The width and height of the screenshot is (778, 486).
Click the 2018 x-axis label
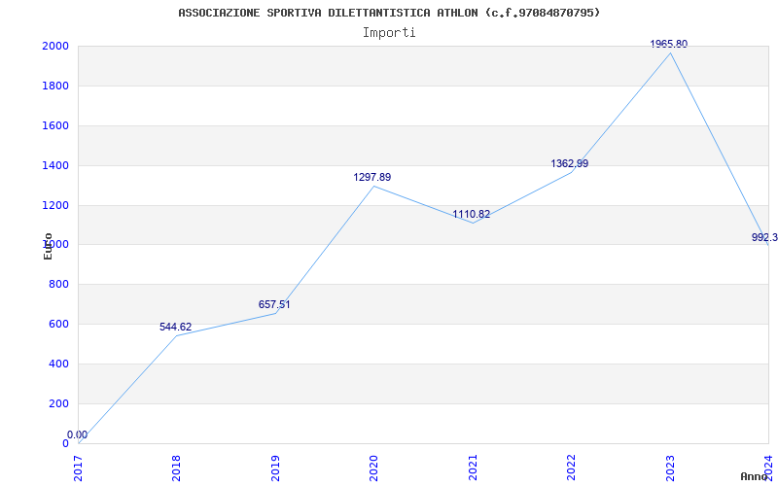point(177,469)
